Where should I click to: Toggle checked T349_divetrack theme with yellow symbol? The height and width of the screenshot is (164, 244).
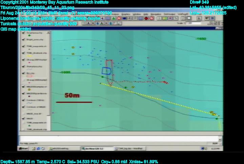pyautogui.click(x=23, y=53)
